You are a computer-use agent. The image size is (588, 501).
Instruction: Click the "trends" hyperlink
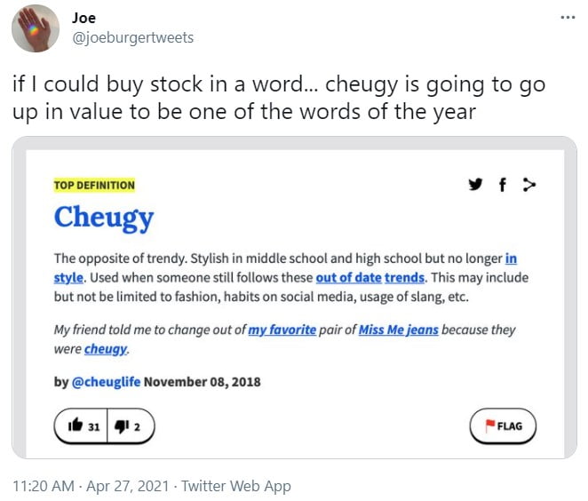(404, 277)
